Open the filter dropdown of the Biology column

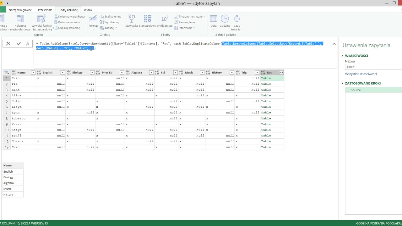(x=92, y=73)
